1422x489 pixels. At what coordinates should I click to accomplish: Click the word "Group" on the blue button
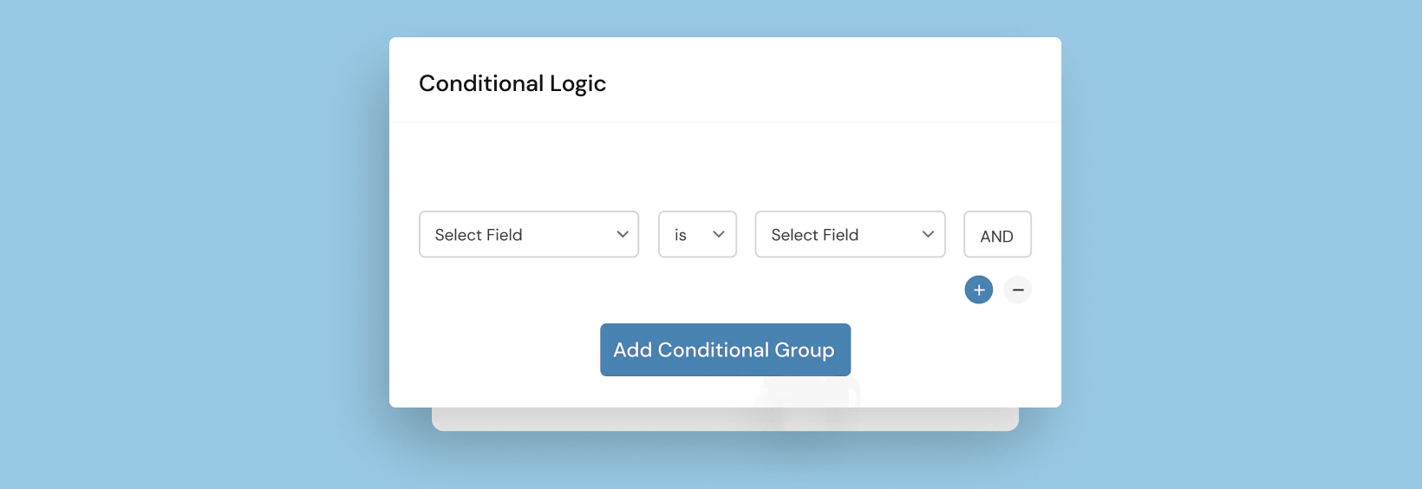tap(805, 350)
